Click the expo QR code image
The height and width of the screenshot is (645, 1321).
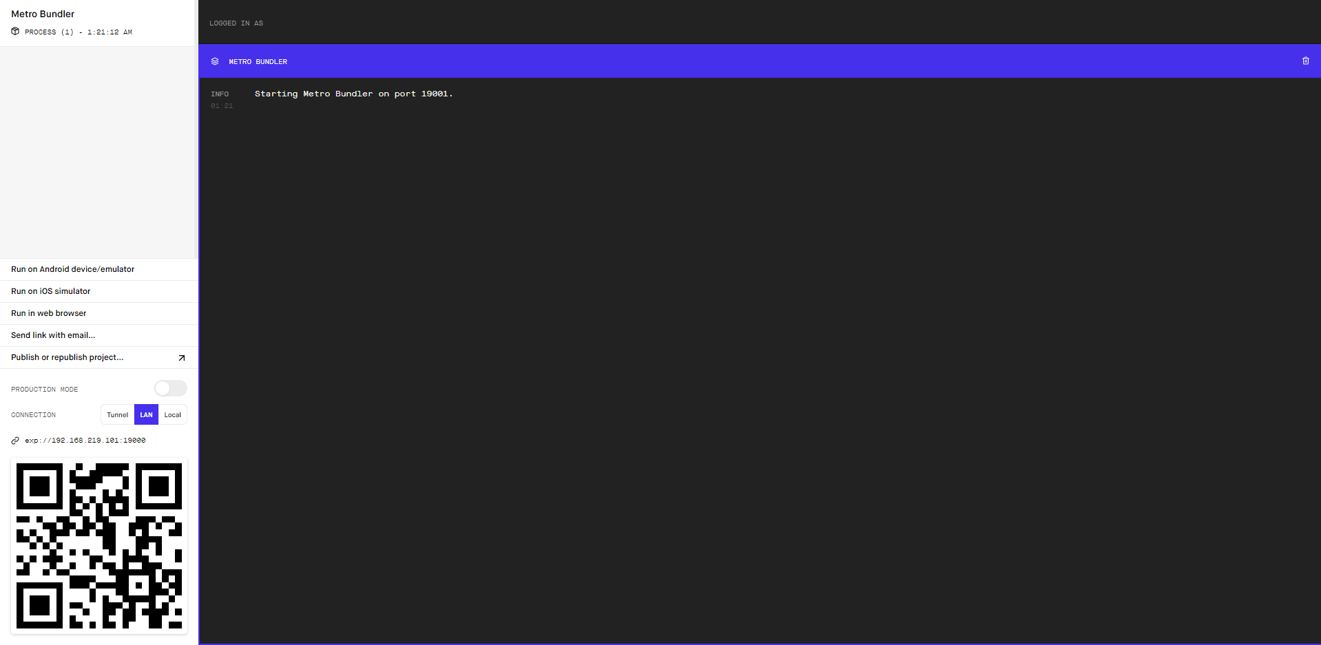pos(99,546)
